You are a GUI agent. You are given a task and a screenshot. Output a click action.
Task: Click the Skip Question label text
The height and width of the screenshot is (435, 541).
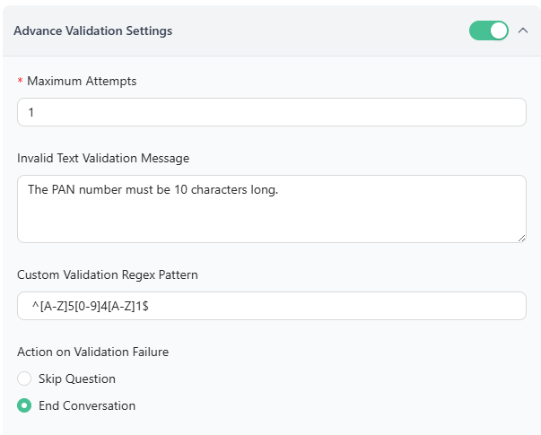tap(76, 378)
